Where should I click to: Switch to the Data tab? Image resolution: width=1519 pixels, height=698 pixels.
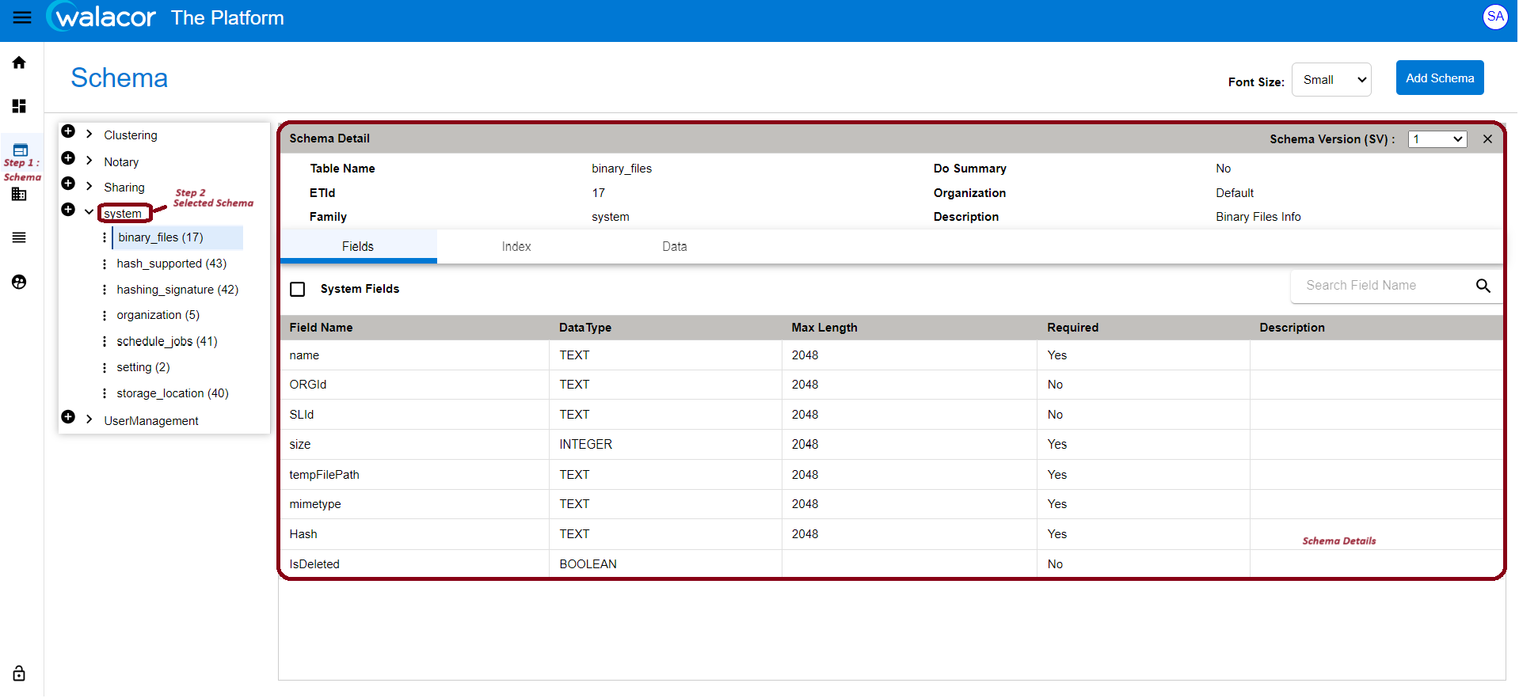pyautogui.click(x=674, y=247)
